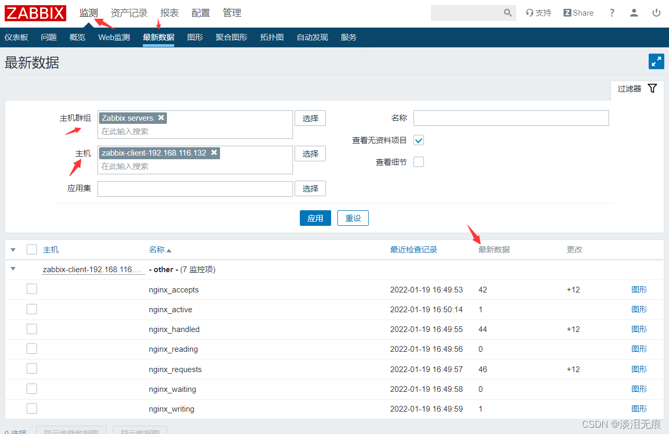Screen dimensions: 669x434
Task: Check the nginx_writing row checkbox
Action: (32, 409)
